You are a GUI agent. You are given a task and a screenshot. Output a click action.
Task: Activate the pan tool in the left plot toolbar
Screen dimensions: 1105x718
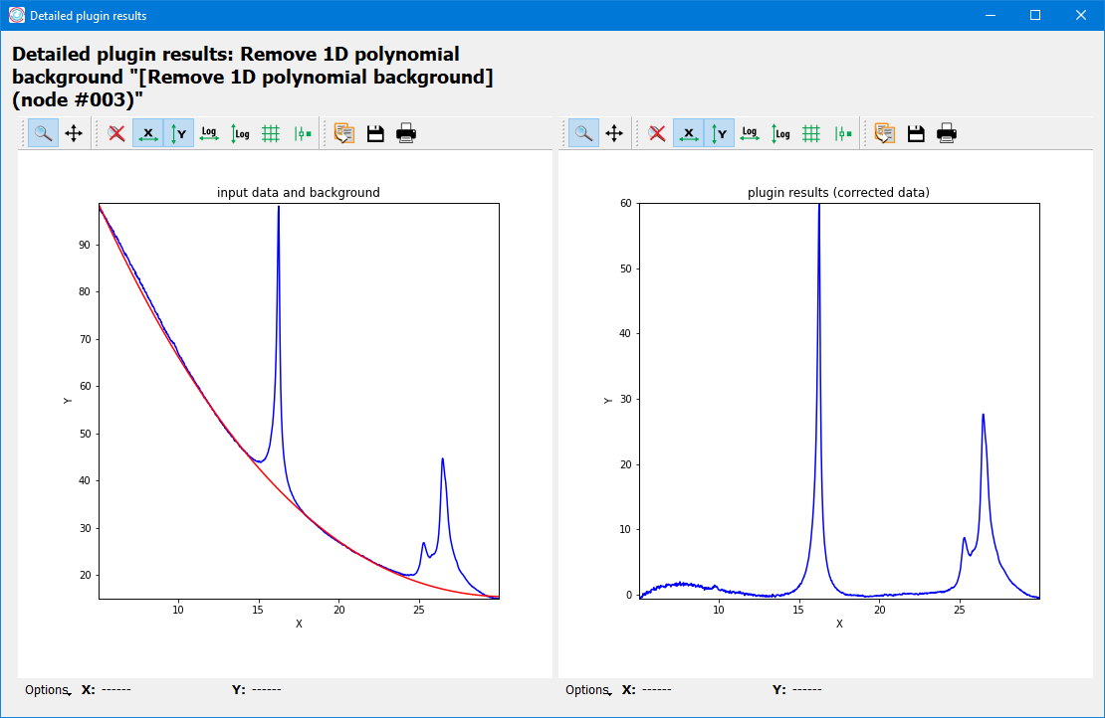click(74, 133)
